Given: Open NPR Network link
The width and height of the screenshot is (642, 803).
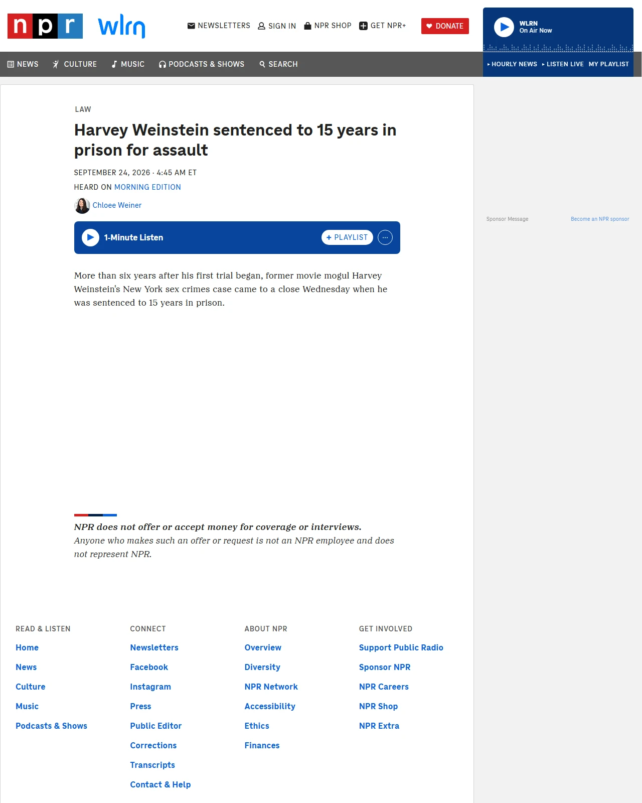Looking at the screenshot, I should (271, 687).
